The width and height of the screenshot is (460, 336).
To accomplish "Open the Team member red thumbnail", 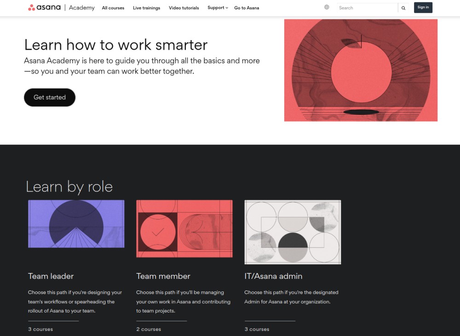I will click(x=184, y=229).
